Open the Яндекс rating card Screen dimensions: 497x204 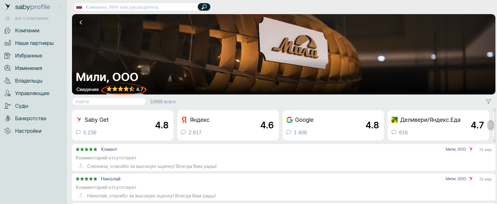228,125
